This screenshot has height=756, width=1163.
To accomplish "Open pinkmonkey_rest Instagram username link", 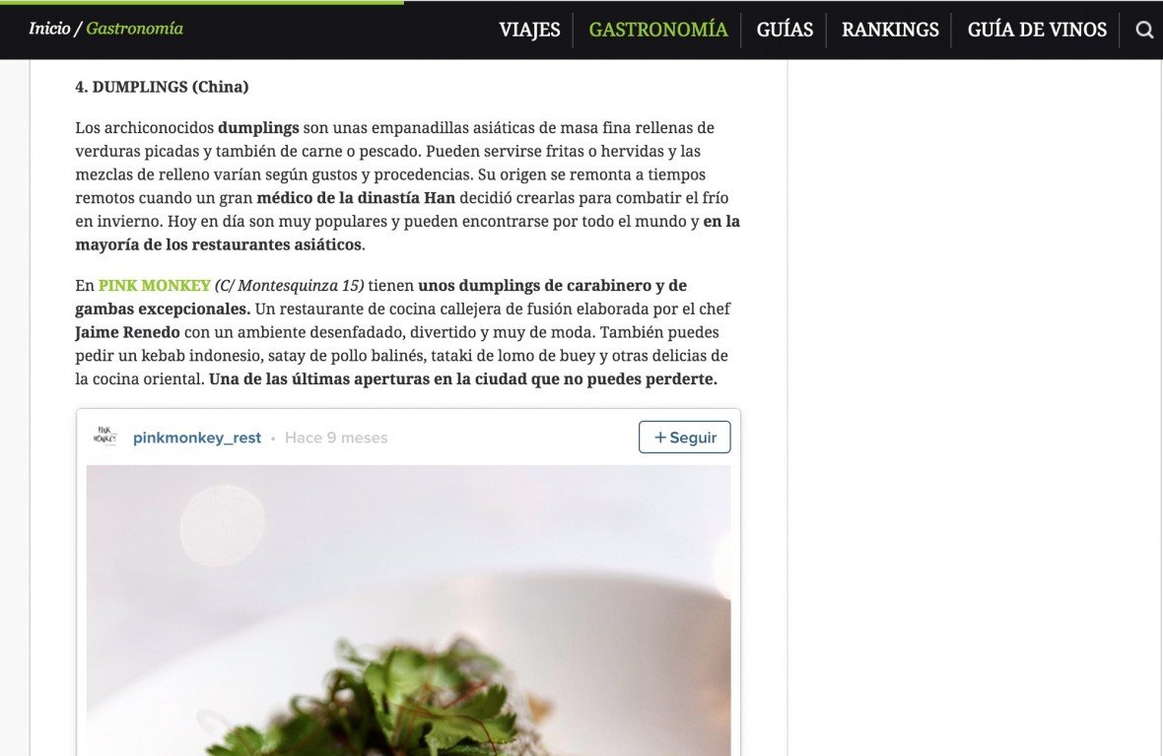I will coord(196,438).
